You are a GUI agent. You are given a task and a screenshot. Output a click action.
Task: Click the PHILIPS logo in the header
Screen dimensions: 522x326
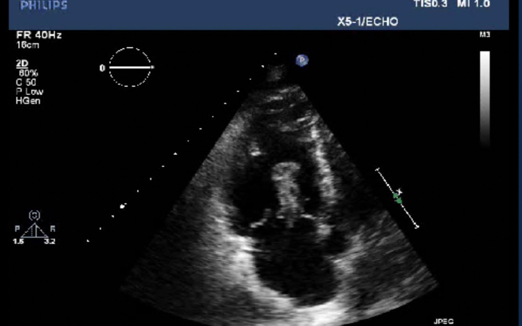click(x=44, y=6)
